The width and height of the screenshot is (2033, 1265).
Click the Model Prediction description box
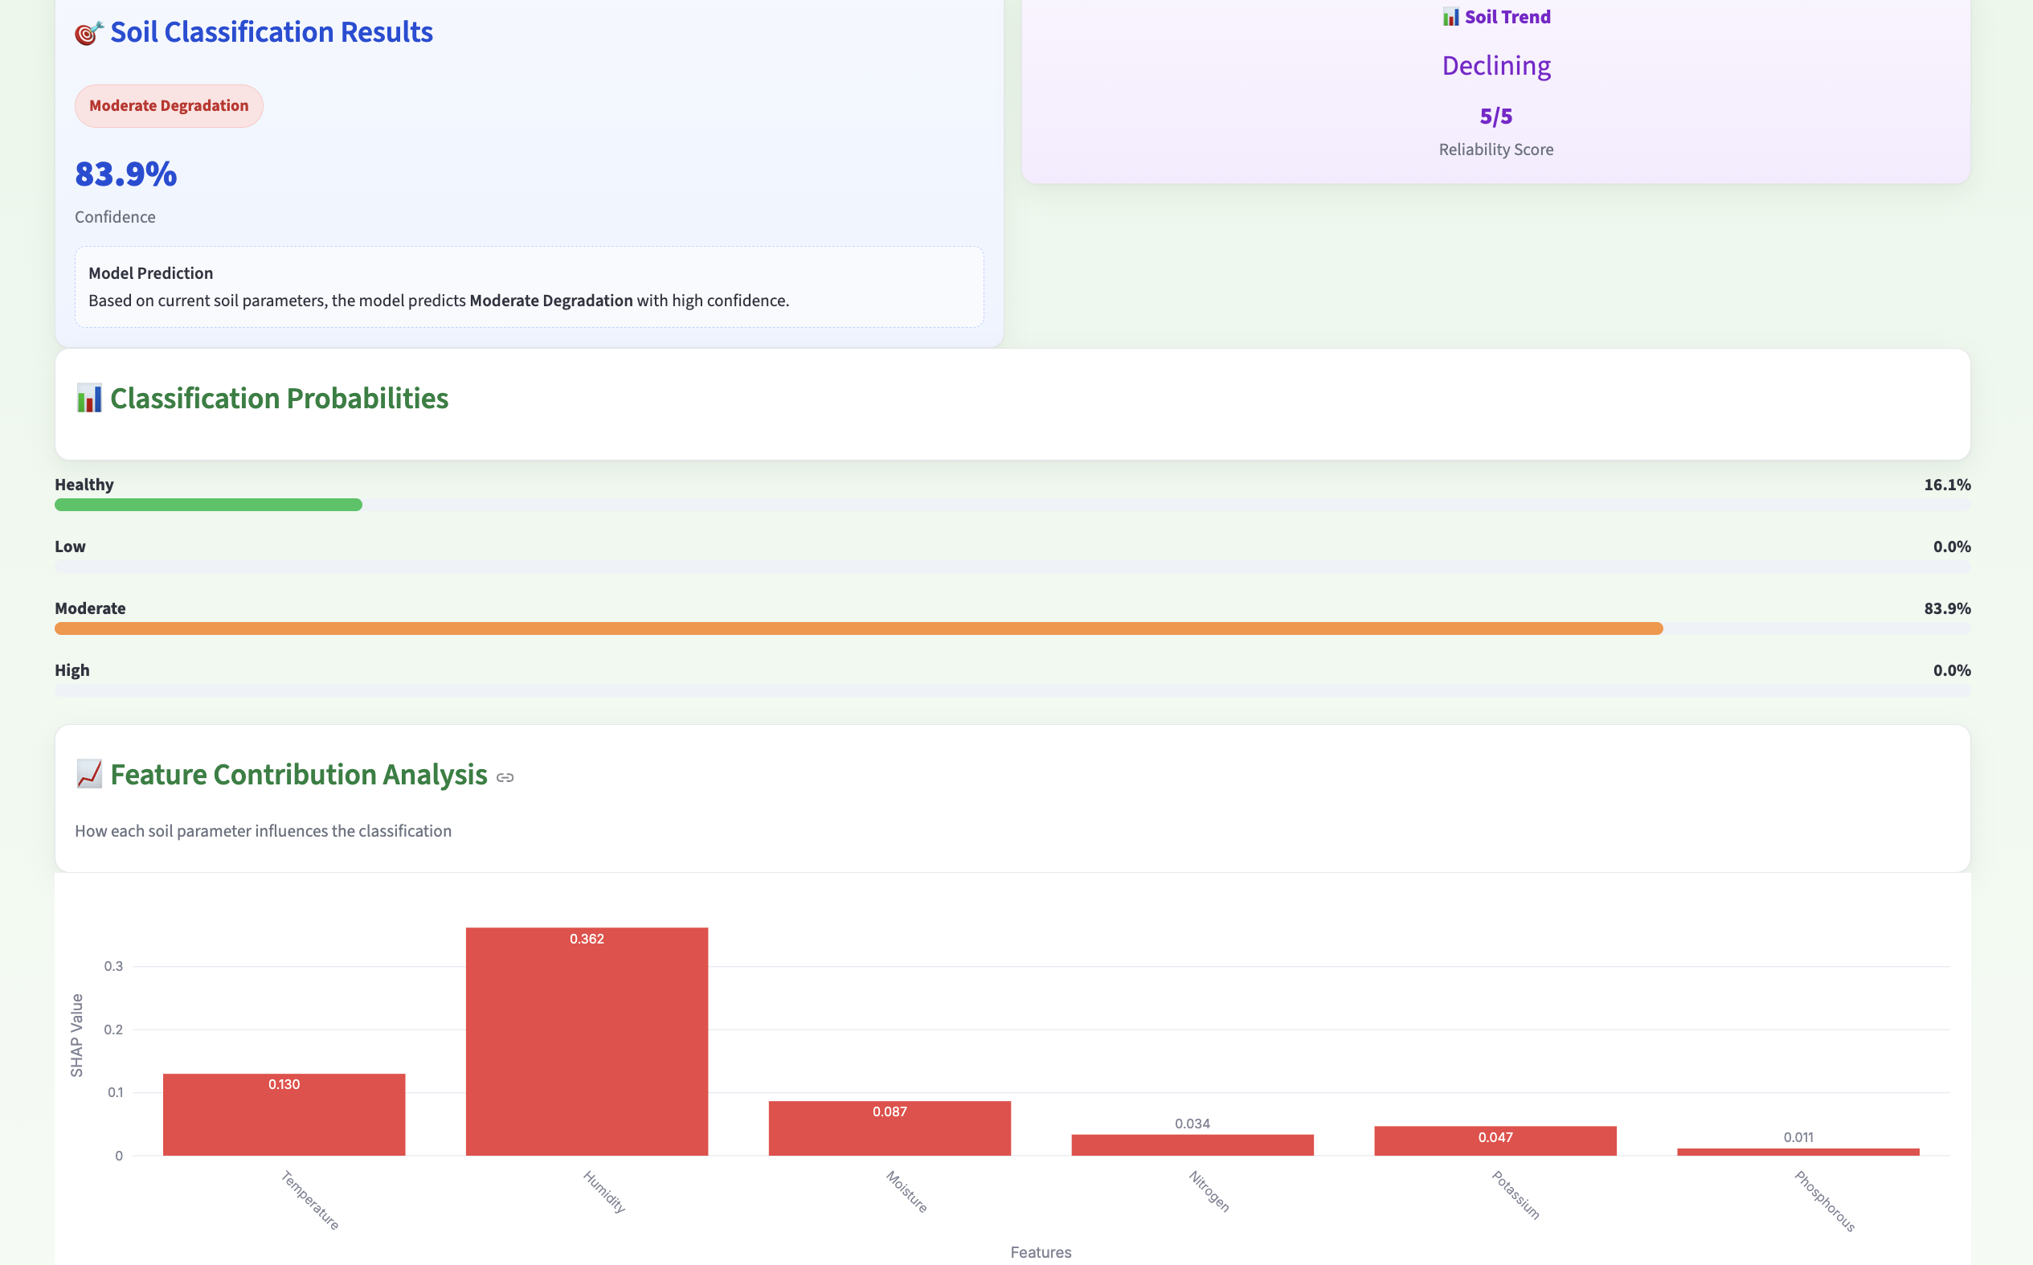coord(529,287)
